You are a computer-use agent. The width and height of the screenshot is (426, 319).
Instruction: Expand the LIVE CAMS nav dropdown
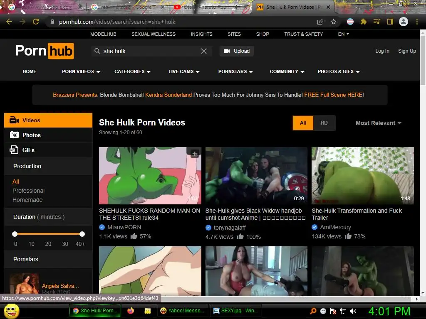click(x=184, y=71)
